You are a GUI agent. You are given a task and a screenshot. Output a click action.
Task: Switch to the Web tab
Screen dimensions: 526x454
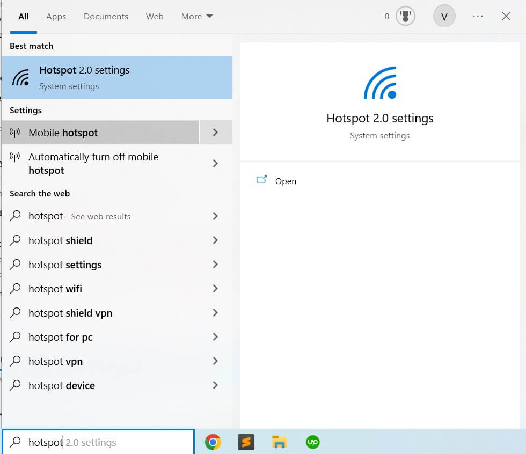coord(155,17)
